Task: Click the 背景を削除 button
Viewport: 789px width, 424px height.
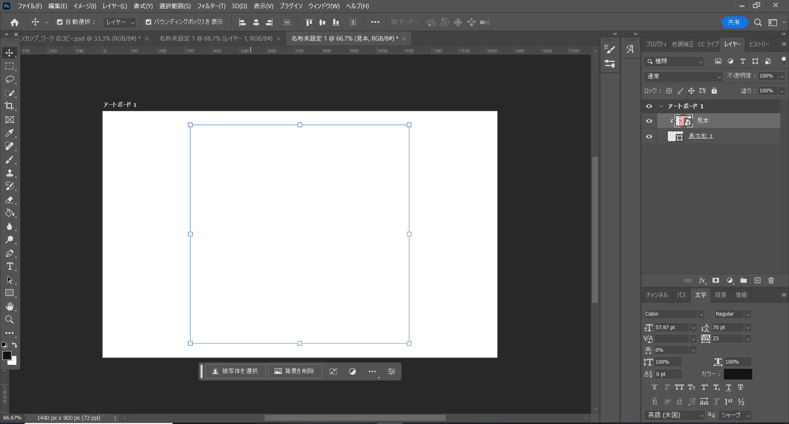Action: (295, 371)
